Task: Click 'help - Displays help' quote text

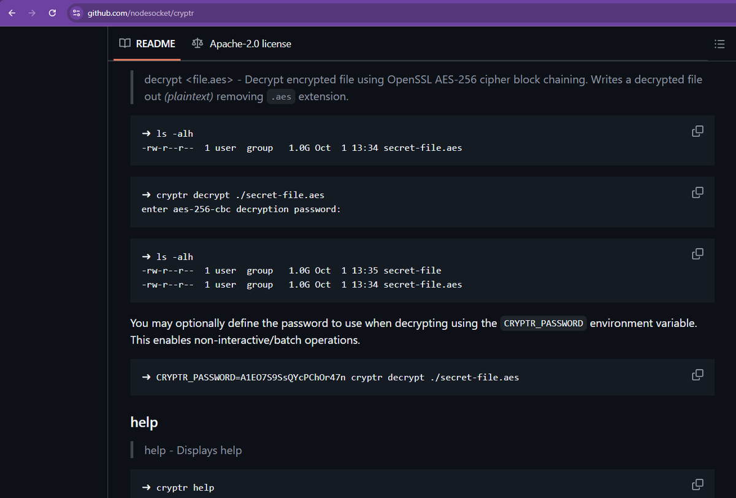Action: pos(193,450)
